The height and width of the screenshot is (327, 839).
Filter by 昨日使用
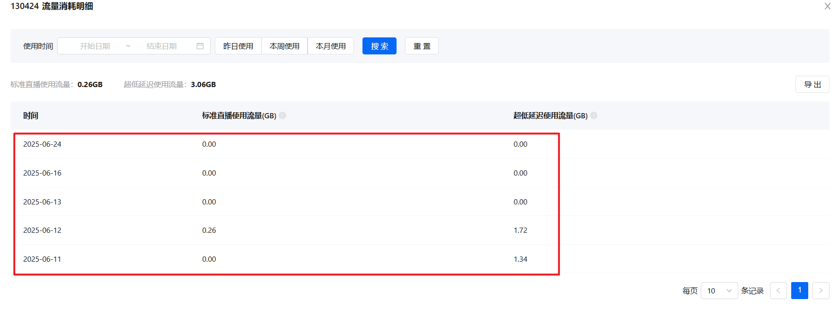pyautogui.click(x=238, y=46)
